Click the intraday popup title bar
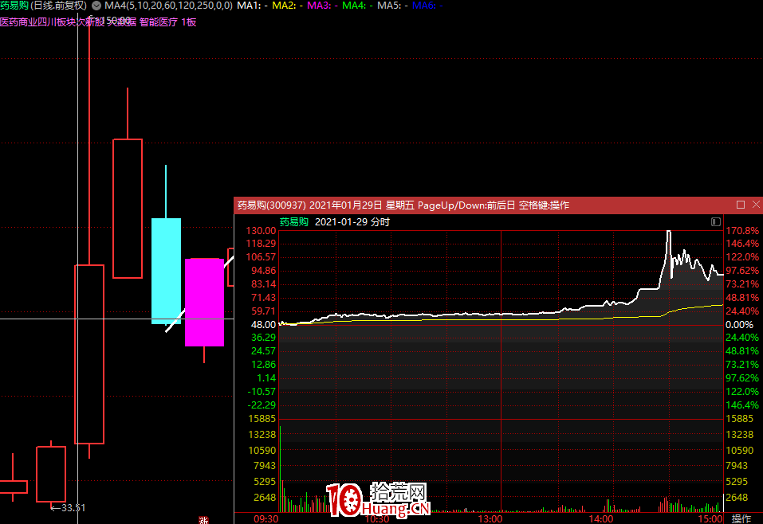This screenshot has width=763, height=524. [478, 205]
